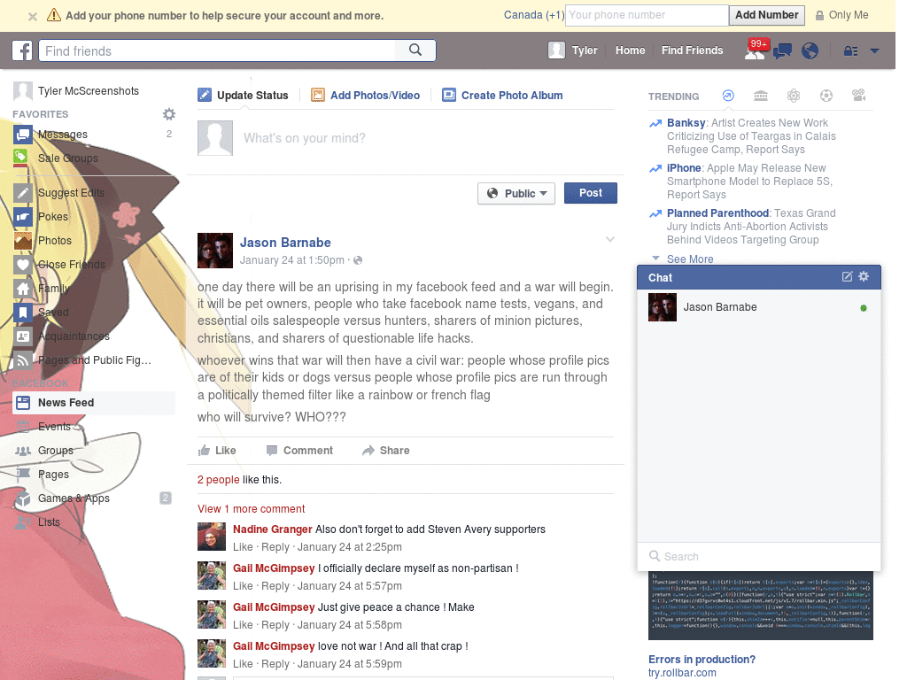907x680 pixels.
Task: Open the account menu dropdown arrow
Action: (x=874, y=50)
